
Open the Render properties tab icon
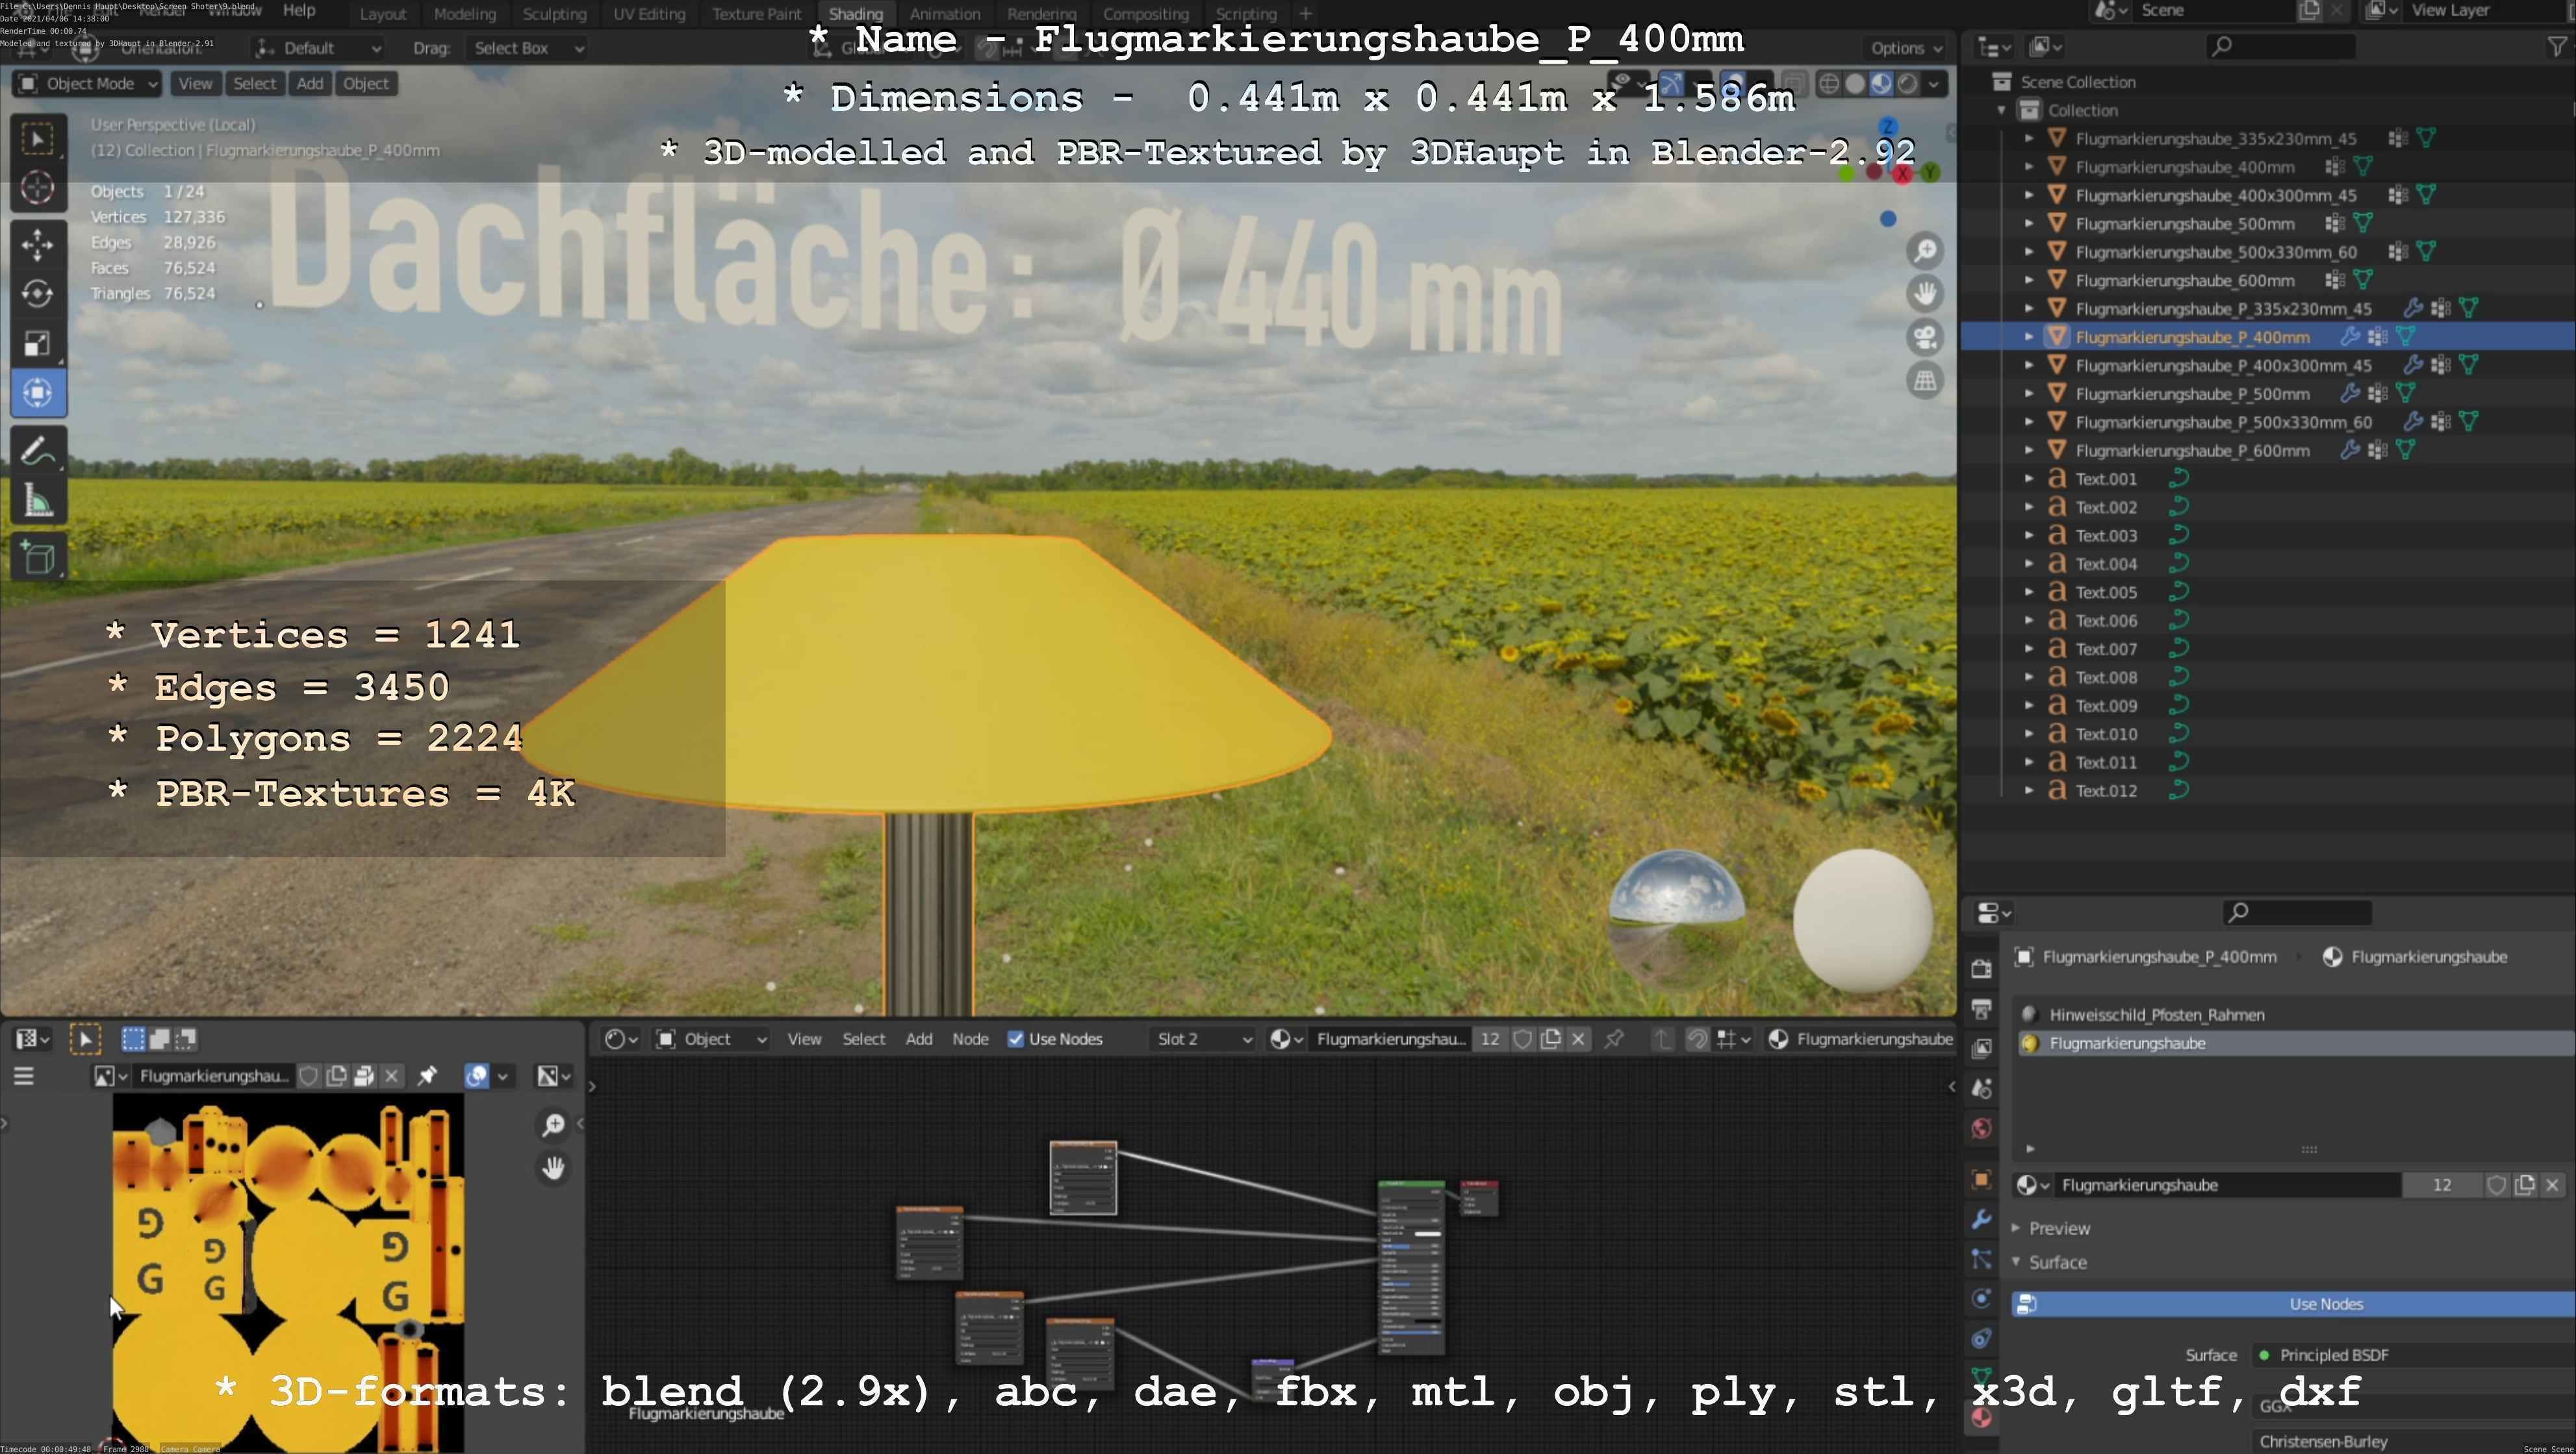coord(1981,968)
